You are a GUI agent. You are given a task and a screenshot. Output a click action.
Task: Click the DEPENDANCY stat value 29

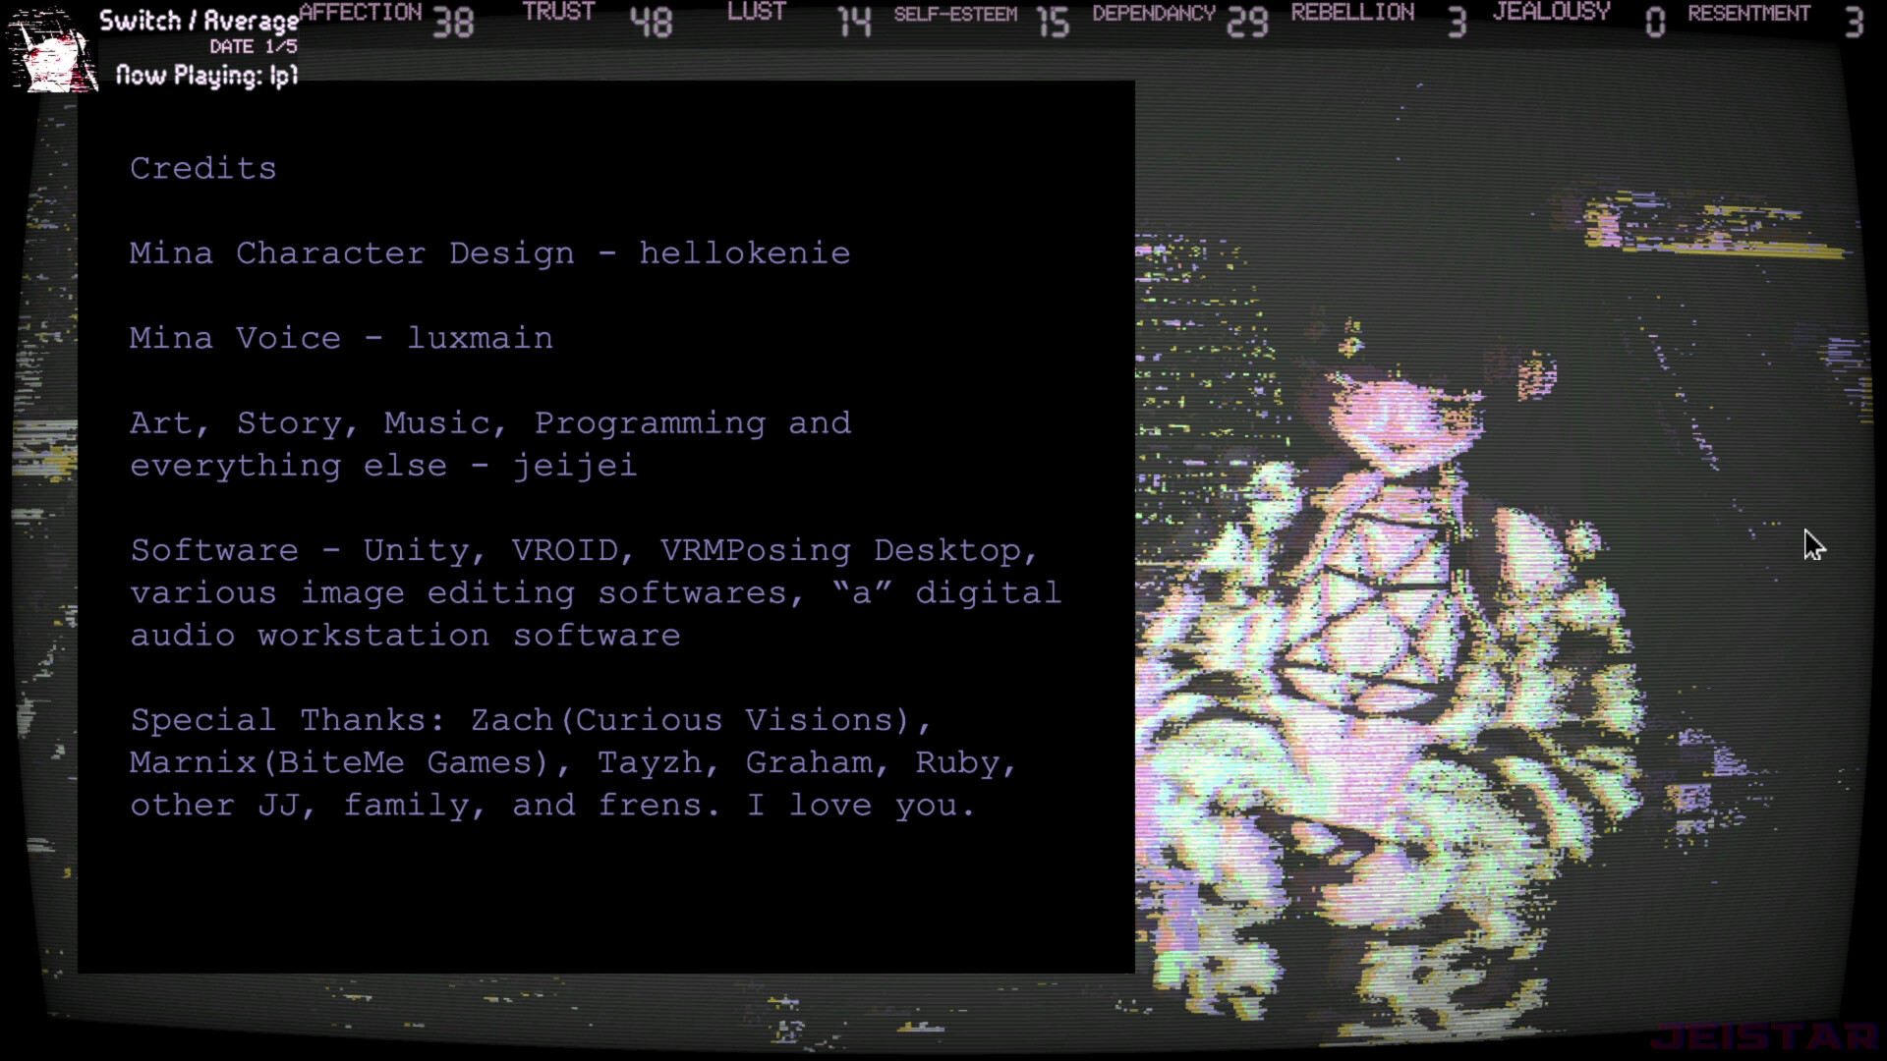(1247, 22)
